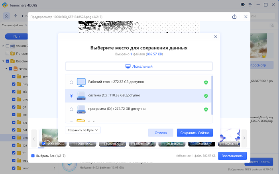279x174 pixels.
Task: Click the green shield next to система (C:)
Action: click(x=206, y=96)
